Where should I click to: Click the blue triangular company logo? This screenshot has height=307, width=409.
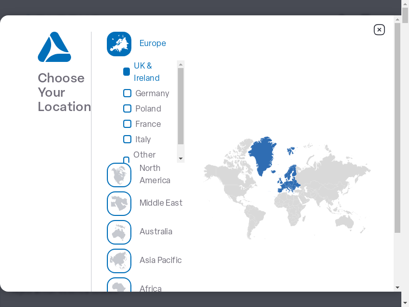(54, 47)
